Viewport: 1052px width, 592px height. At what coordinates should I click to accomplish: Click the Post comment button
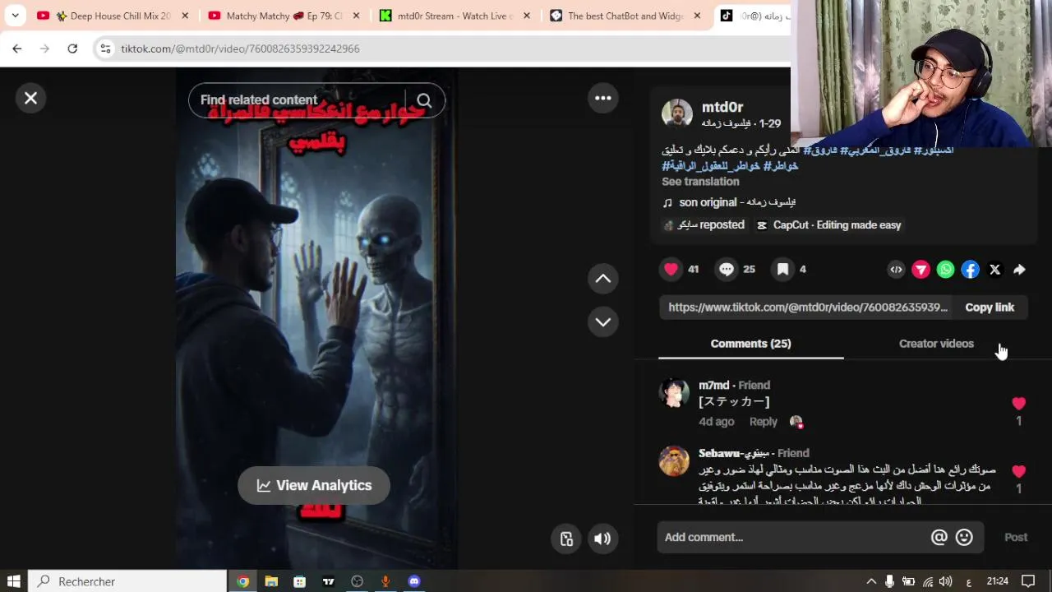coord(1016,537)
